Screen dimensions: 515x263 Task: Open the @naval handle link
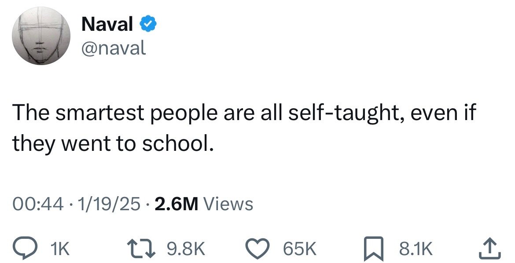[x=113, y=48]
